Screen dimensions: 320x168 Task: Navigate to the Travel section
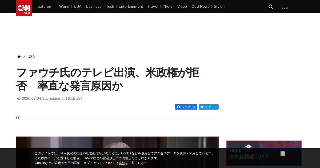coord(153,6)
